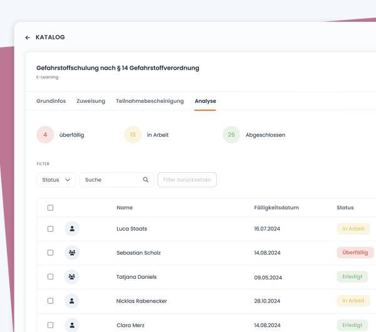Go to the Teilnahmebescheinigung tab
This screenshot has height=332, width=376.
150,101
